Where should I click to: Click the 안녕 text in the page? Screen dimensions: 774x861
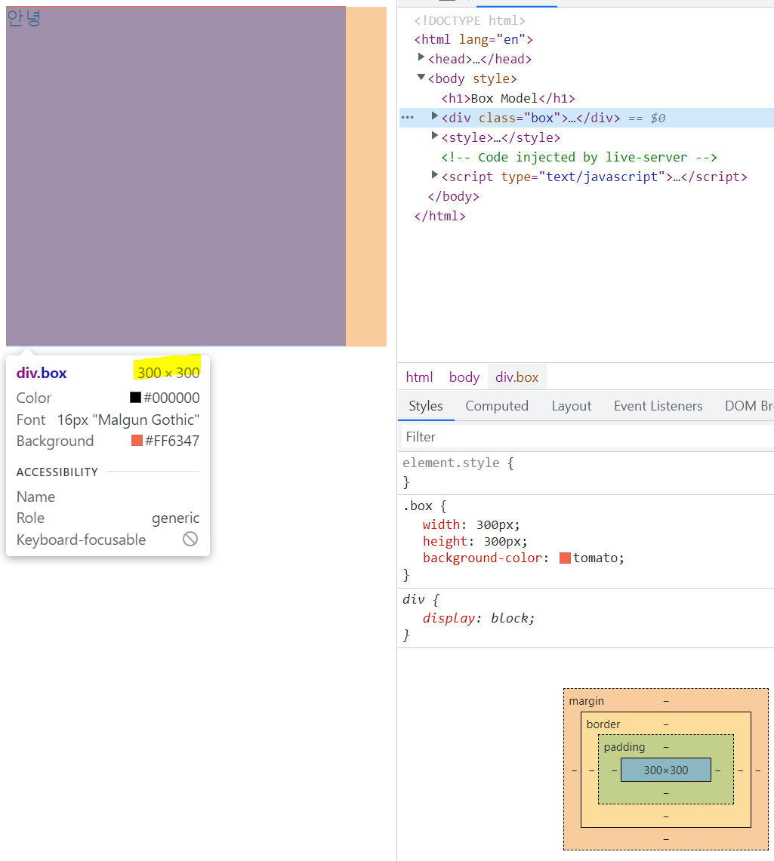click(23, 18)
